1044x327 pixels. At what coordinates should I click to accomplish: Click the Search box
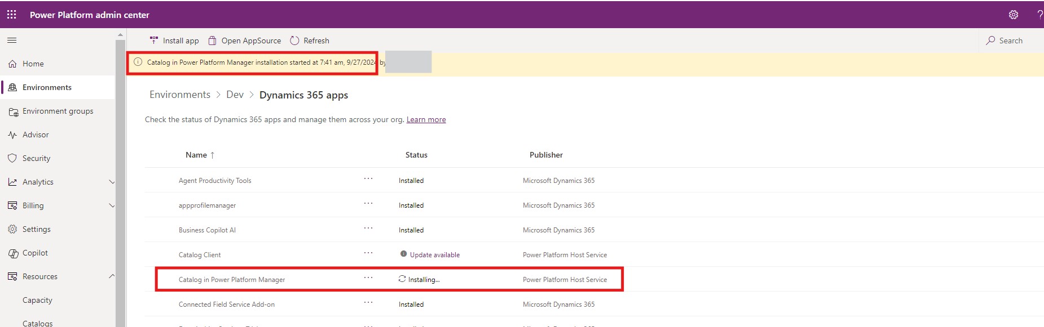[x=1010, y=41]
